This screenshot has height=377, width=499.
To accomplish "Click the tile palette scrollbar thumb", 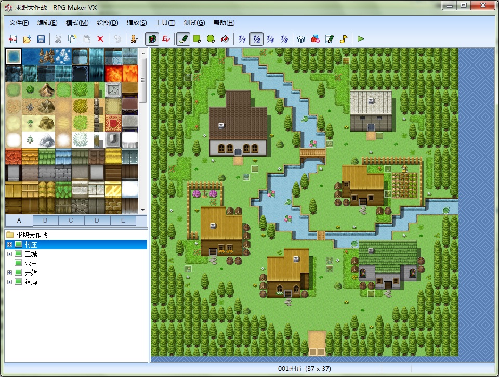I will click(143, 80).
